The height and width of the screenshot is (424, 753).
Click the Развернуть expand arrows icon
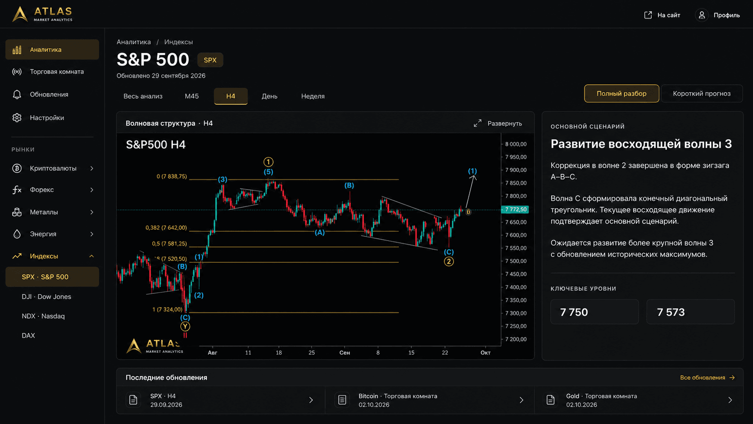(478, 123)
